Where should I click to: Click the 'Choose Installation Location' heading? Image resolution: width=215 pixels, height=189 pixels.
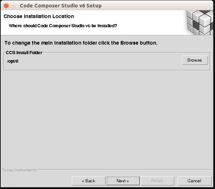tap(39, 16)
